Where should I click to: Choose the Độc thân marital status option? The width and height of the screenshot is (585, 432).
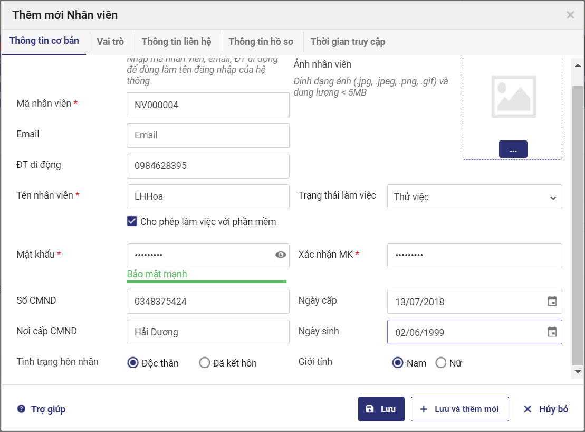[x=133, y=363]
